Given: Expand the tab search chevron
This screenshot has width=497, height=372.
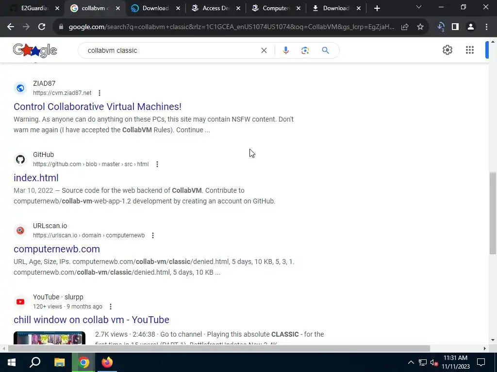Looking at the screenshot, I should (x=419, y=7).
